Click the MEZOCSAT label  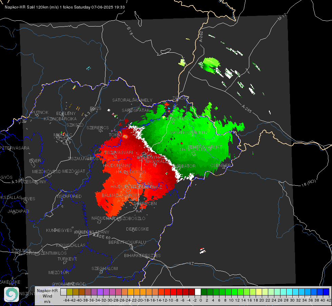click(x=74, y=171)
